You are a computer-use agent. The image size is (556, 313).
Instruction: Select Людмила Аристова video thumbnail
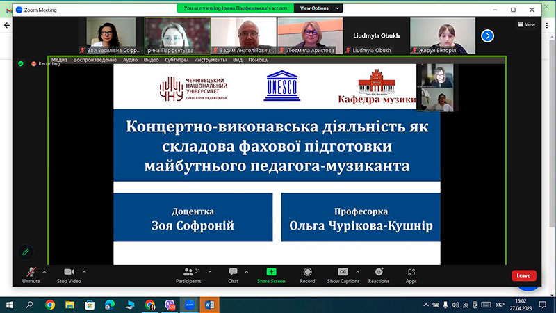[310, 36]
